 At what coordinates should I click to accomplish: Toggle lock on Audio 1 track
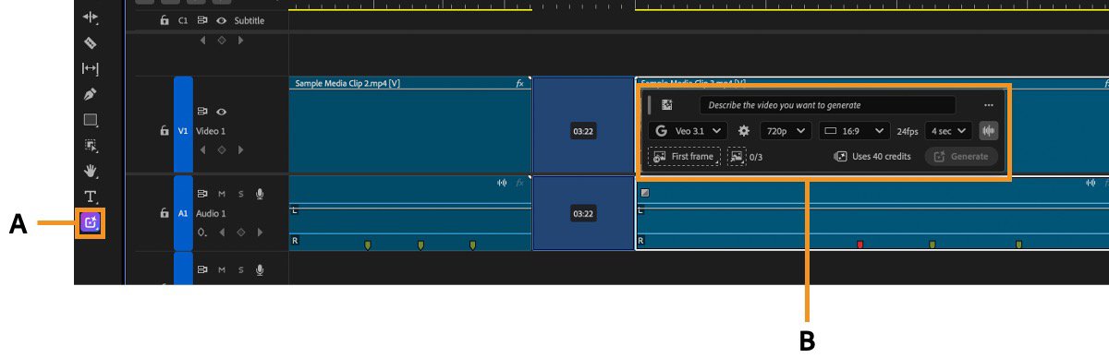[x=165, y=212]
